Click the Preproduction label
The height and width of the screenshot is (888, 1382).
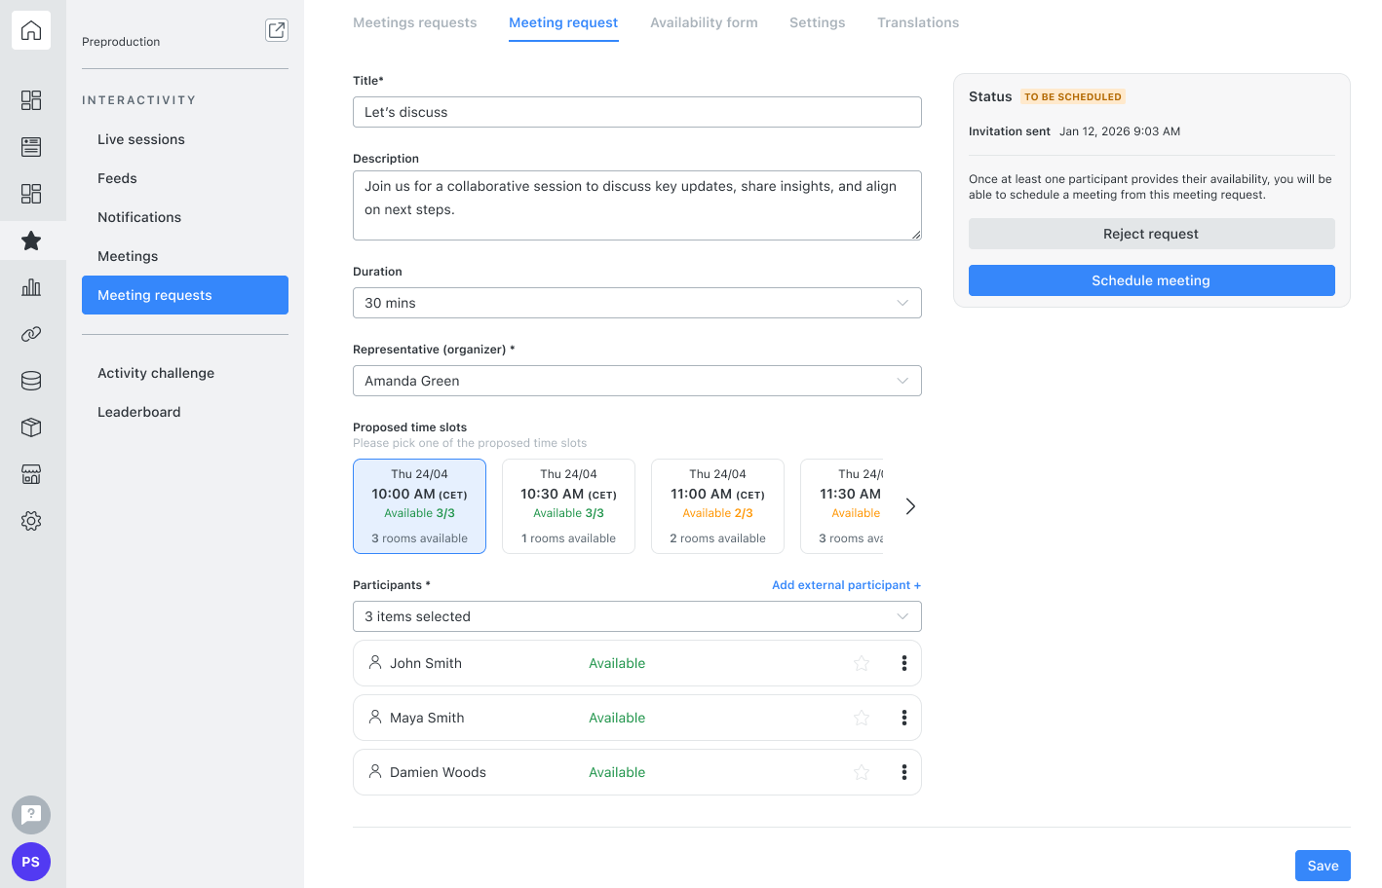(121, 42)
